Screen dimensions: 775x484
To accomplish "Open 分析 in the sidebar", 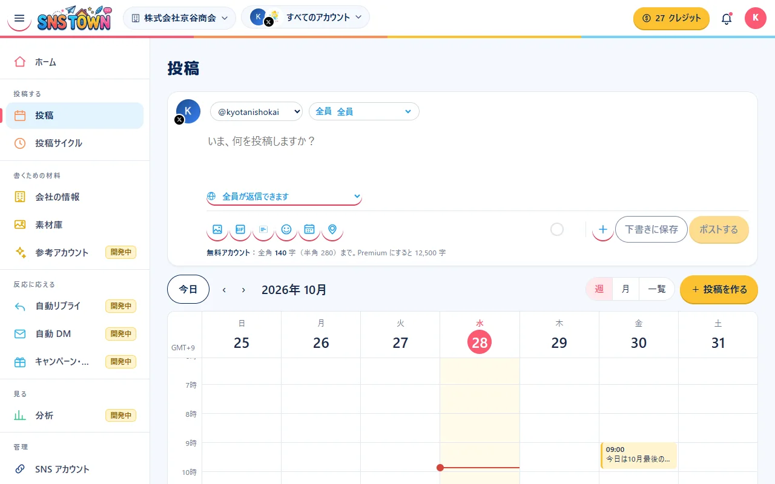I will pyautogui.click(x=74, y=416).
